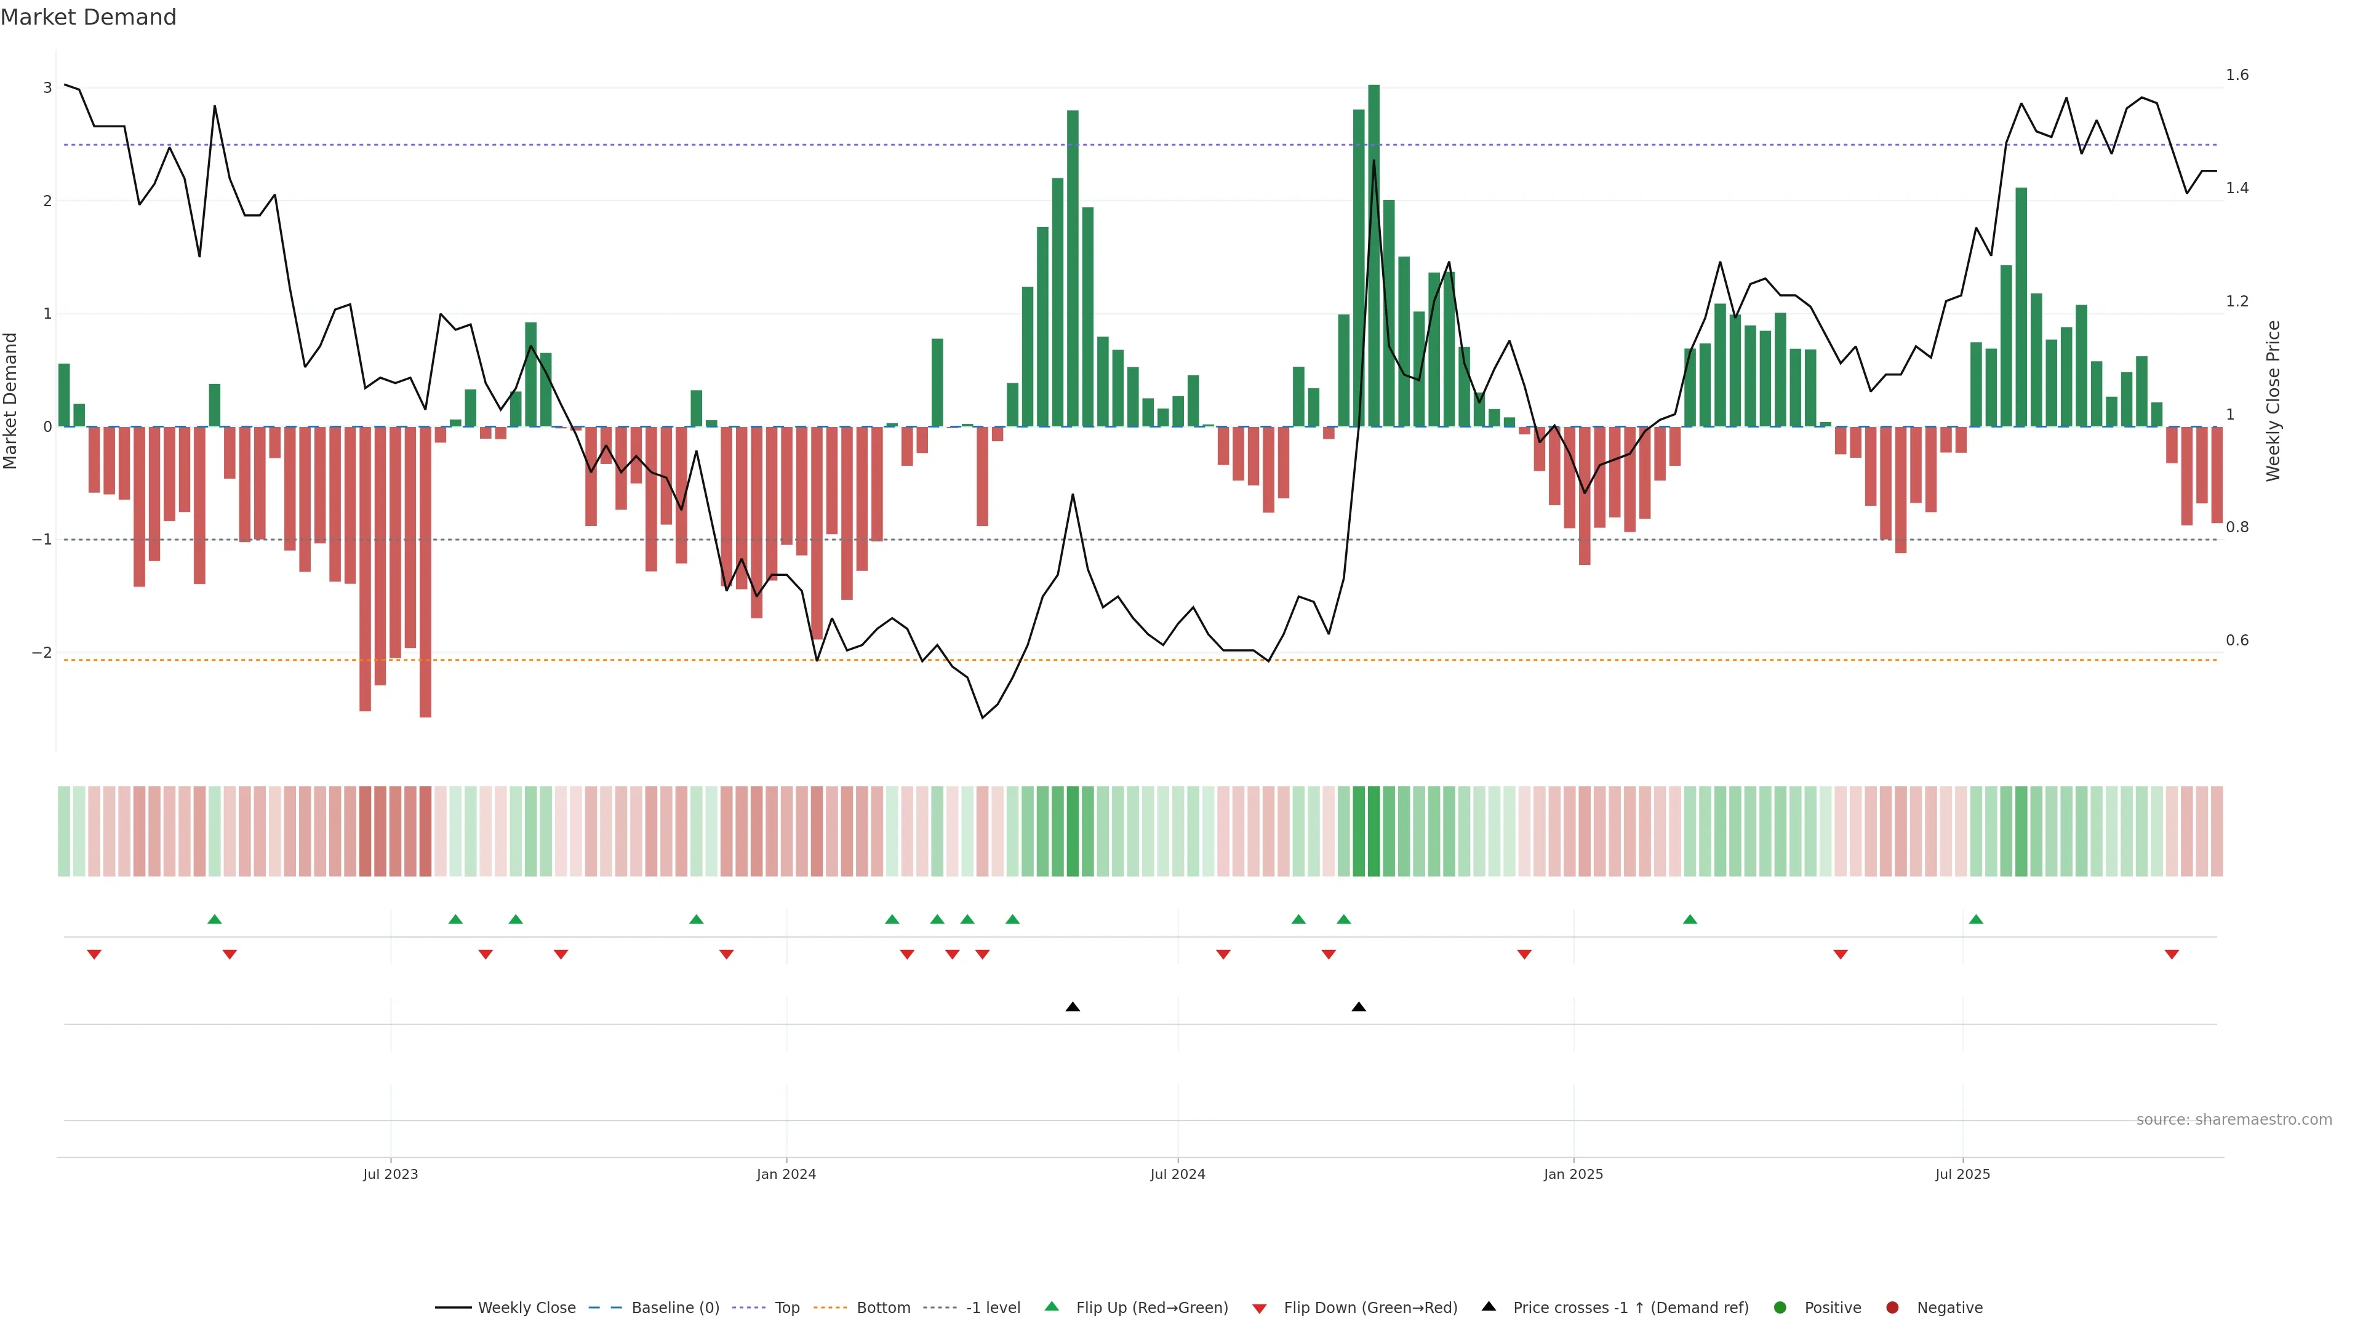This screenshot has width=2363, height=1329.
Task: Click the rightmost red flip-down marker
Action: [2171, 955]
